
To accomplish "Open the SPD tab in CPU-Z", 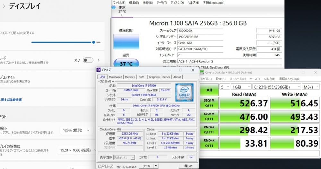I will (x=142, y=77).
